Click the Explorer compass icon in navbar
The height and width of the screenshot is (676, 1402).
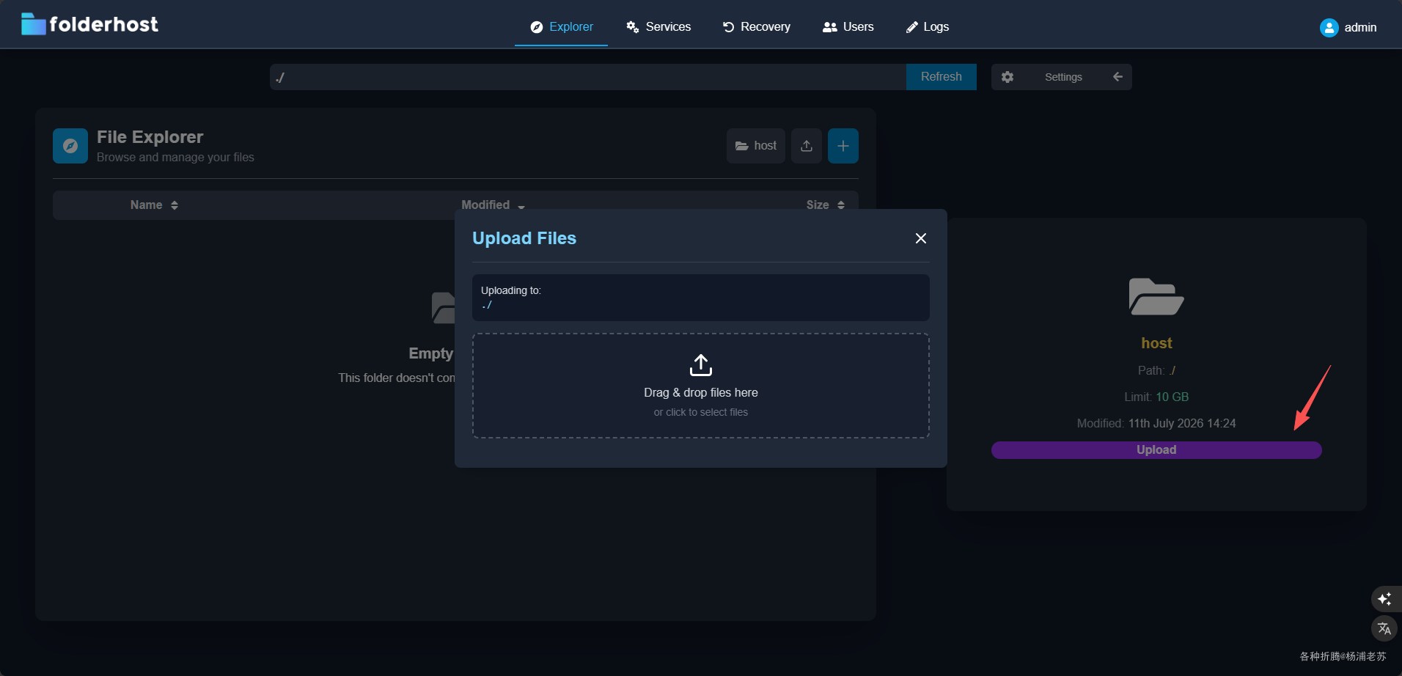(x=537, y=27)
